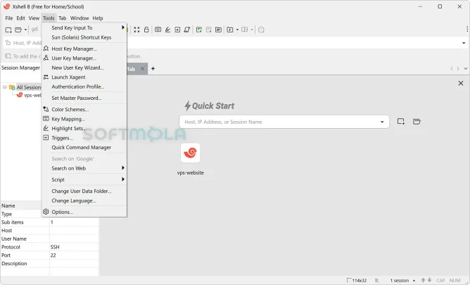Open the File menu
The height and width of the screenshot is (285, 470).
(9, 18)
